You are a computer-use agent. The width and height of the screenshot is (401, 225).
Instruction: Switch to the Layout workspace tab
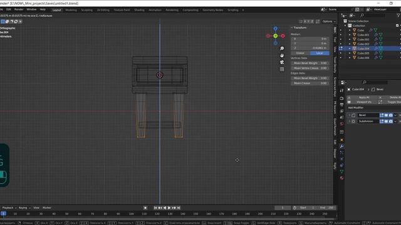coord(57,10)
